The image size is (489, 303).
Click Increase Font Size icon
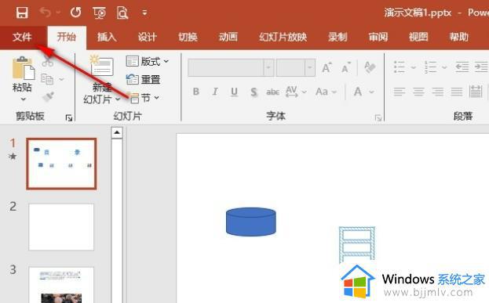click(327, 67)
